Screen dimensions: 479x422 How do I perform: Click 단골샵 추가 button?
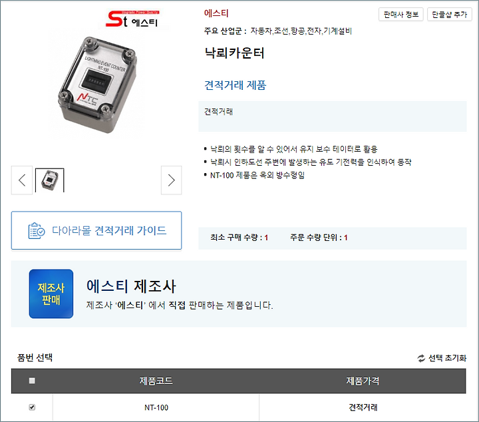pyautogui.click(x=449, y=15)
